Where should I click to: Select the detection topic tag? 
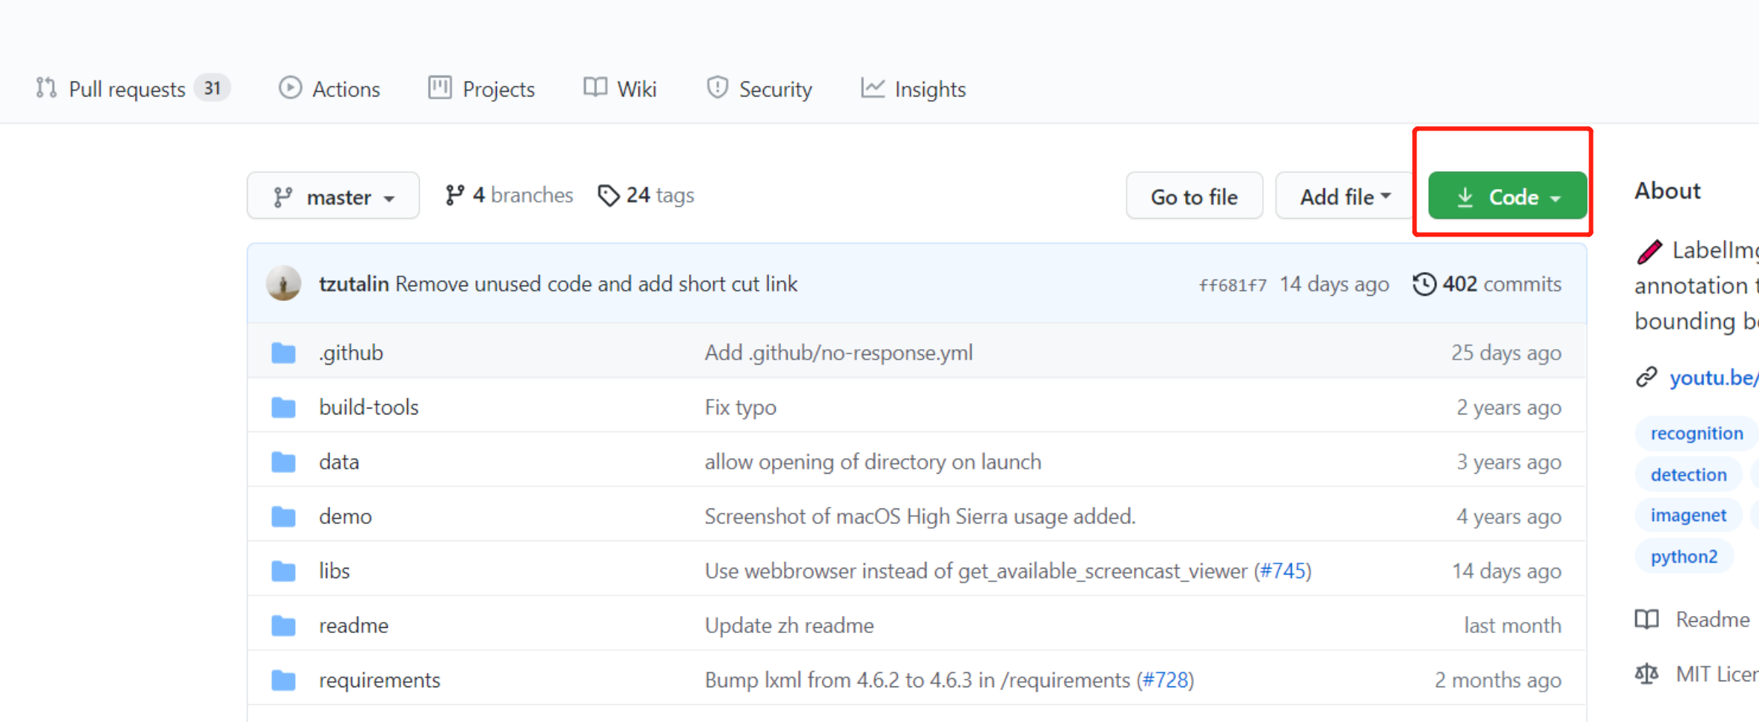tap(1689, 474)
